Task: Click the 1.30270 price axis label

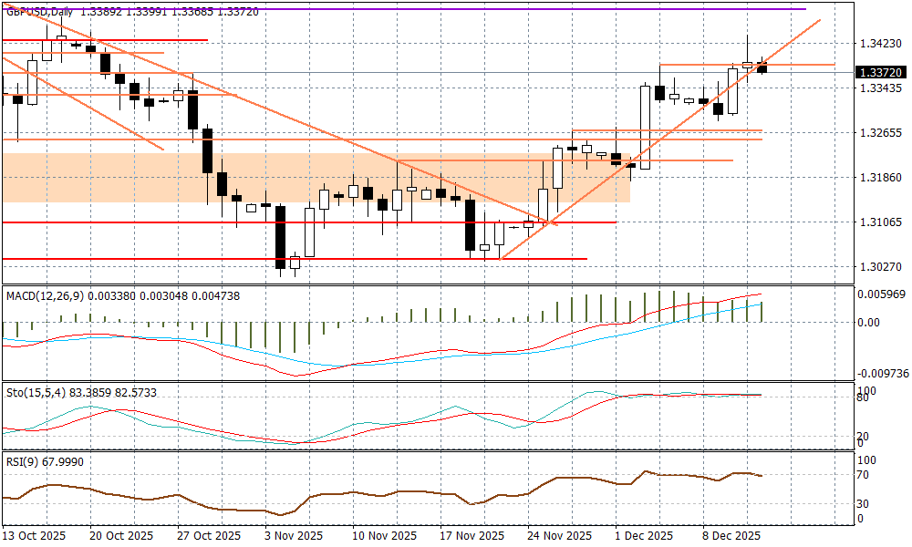Action: point(879,268)
